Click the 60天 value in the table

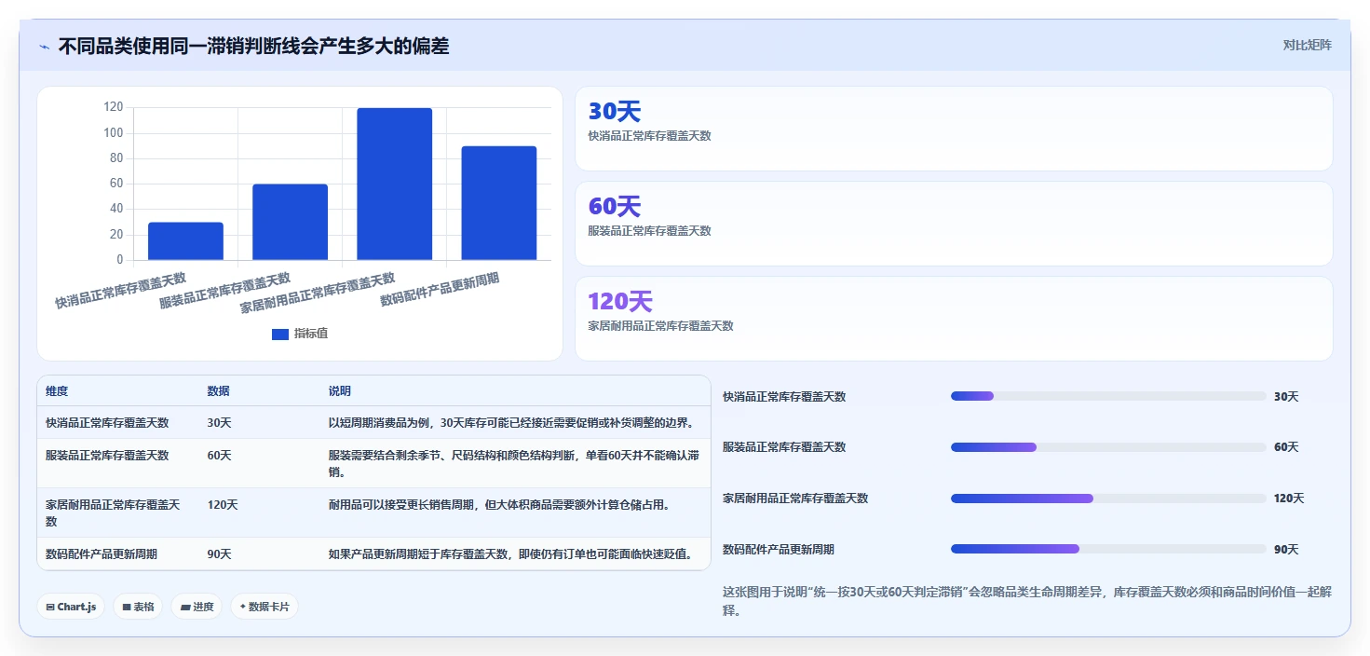pyautogui.click(x=219, y=456)
